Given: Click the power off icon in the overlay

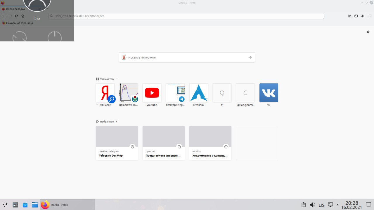Looking at the screenshot, I should pos(55,36).
